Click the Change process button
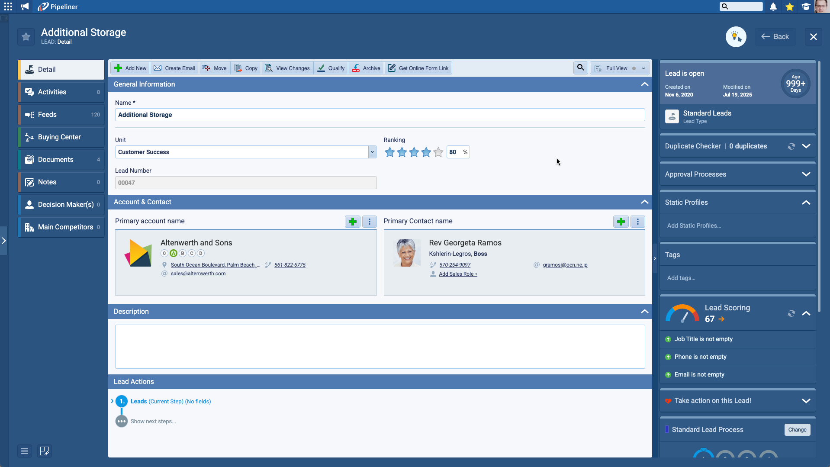 (797, 429)
